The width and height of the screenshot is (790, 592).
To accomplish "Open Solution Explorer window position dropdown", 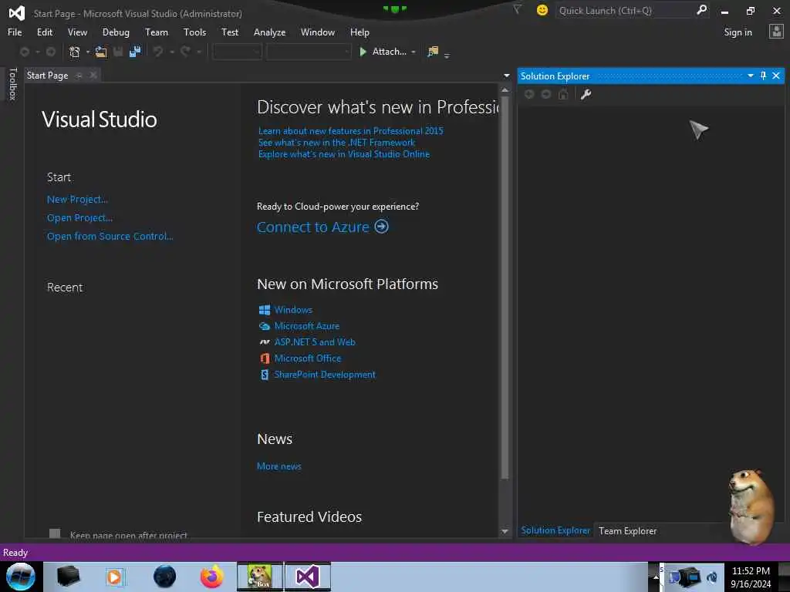I will tap(750, 76).
